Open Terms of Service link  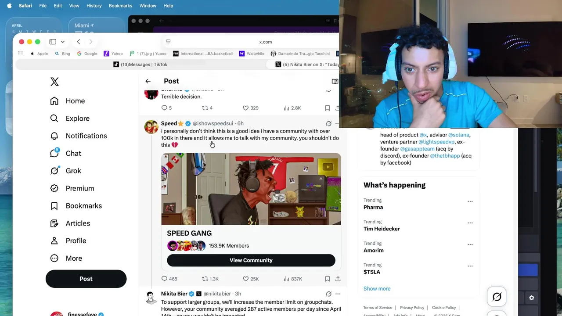click(378, 308)
